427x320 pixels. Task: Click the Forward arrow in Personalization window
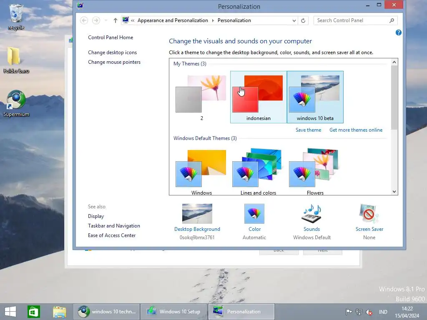[96, 20]
